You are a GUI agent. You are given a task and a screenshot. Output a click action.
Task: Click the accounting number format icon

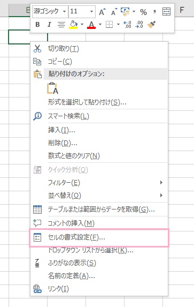pos(125,12)
